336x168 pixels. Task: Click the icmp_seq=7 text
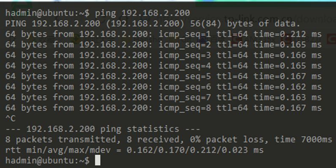185,97
